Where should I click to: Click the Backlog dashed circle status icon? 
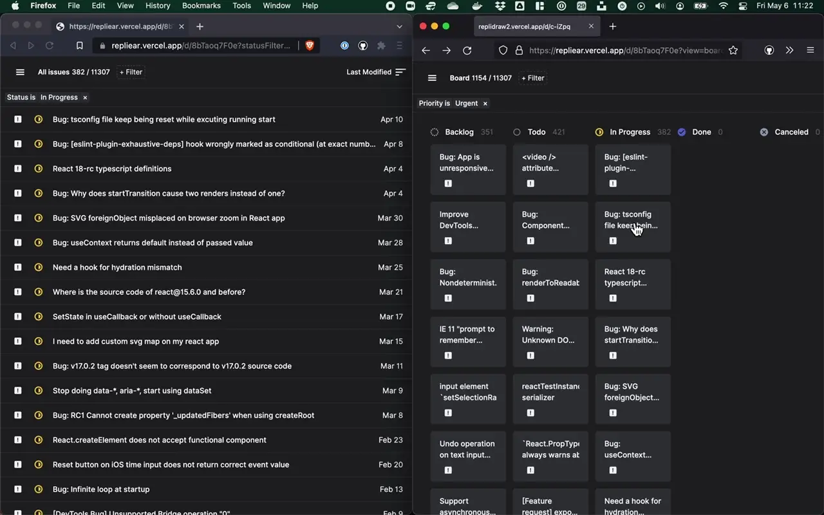coord(435,132)
